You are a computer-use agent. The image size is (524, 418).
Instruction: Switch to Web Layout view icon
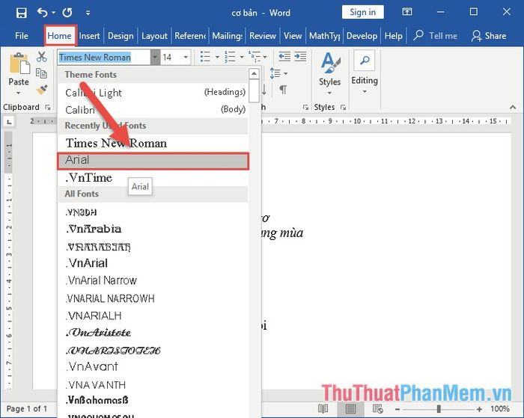click(x=377, y=408)
